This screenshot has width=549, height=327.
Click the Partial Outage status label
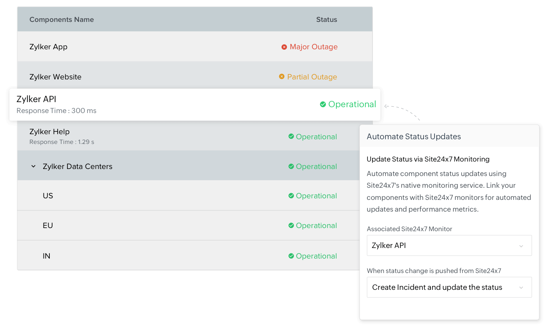312,77
